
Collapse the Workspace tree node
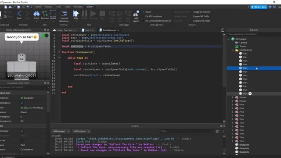pyautogui.click(x=229, y=39)
